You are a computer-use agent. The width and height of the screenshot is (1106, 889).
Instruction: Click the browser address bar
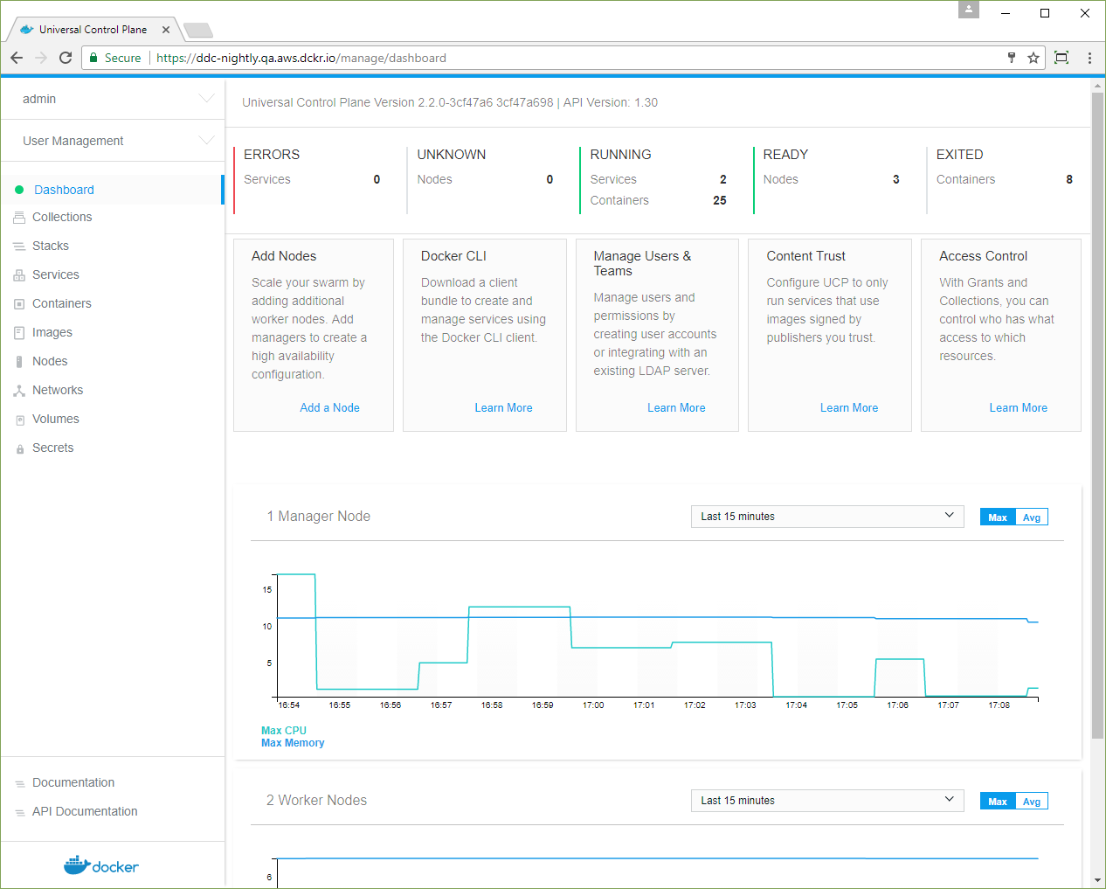577,58
